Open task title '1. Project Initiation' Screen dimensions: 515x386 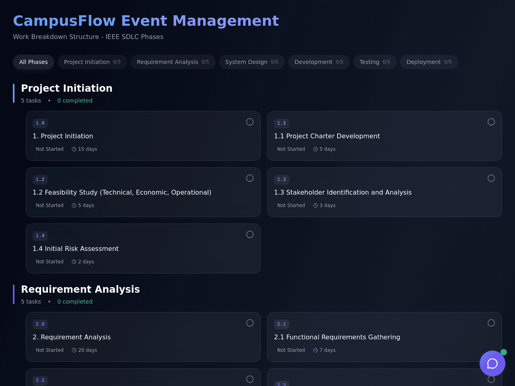point(63,136)
